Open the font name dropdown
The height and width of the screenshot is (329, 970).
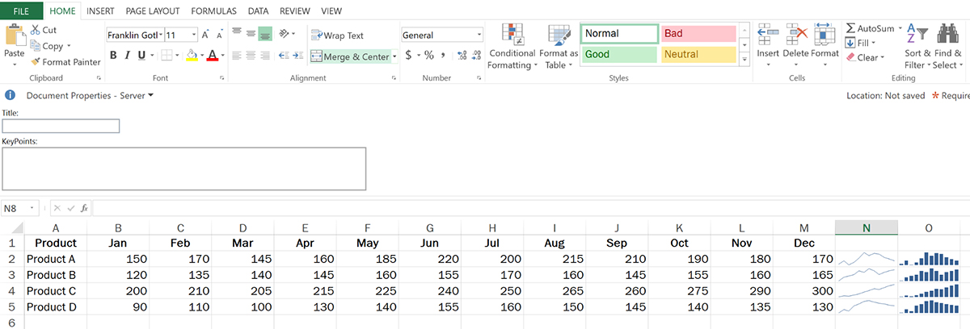pyautogui.click(x=159, y=35)
